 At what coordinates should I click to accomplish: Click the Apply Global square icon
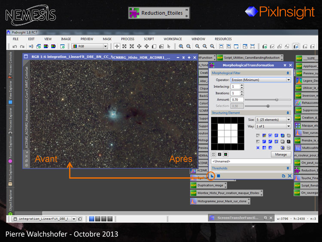click(x=219, y=176)
